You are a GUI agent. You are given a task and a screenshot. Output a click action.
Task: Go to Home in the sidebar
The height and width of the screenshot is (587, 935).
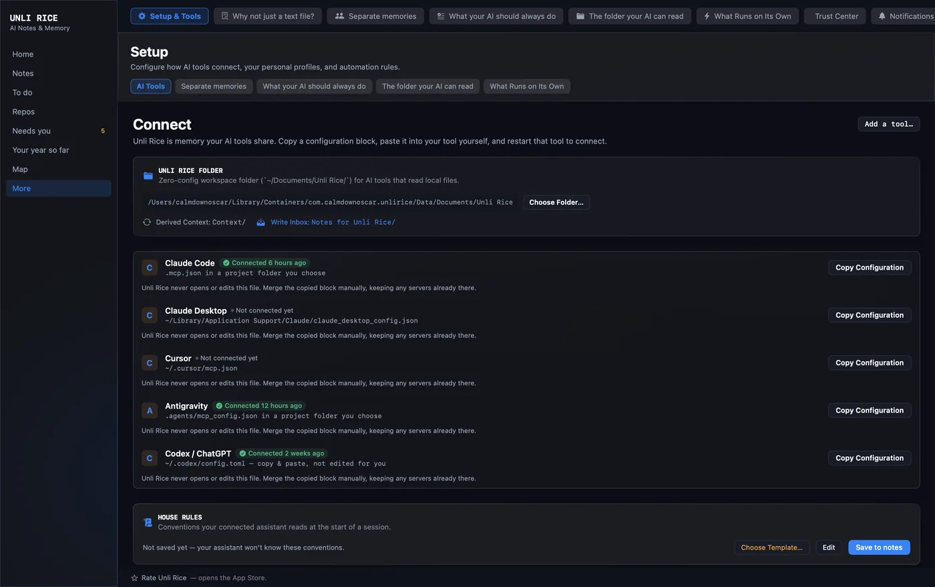(59, 54)
